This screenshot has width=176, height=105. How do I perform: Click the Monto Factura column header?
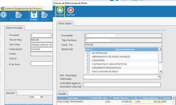[121, 98]
